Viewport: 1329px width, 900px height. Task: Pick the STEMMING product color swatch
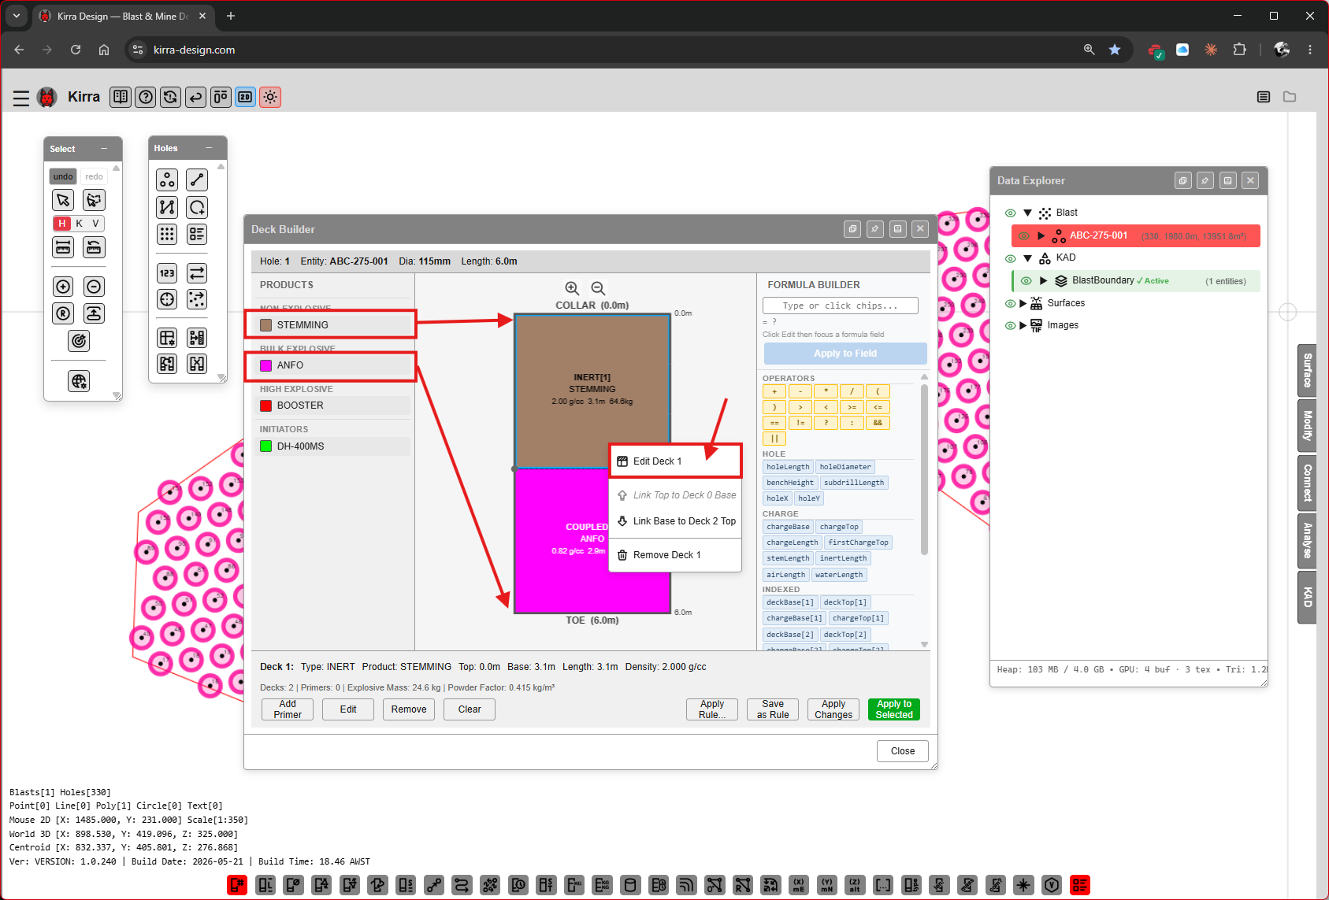[266, 325]
